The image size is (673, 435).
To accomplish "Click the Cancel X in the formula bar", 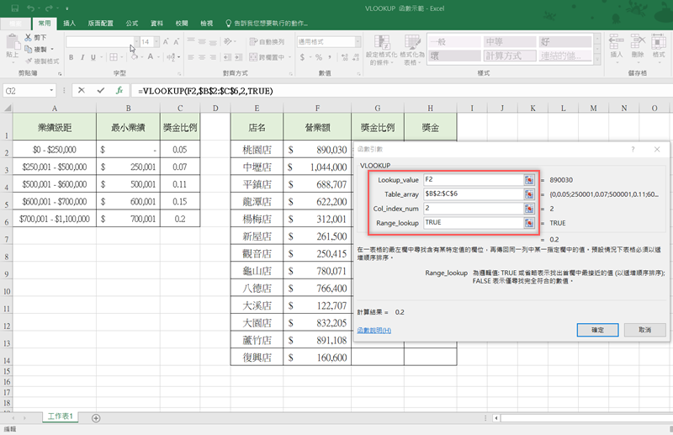I will click(x=82, y=90).
